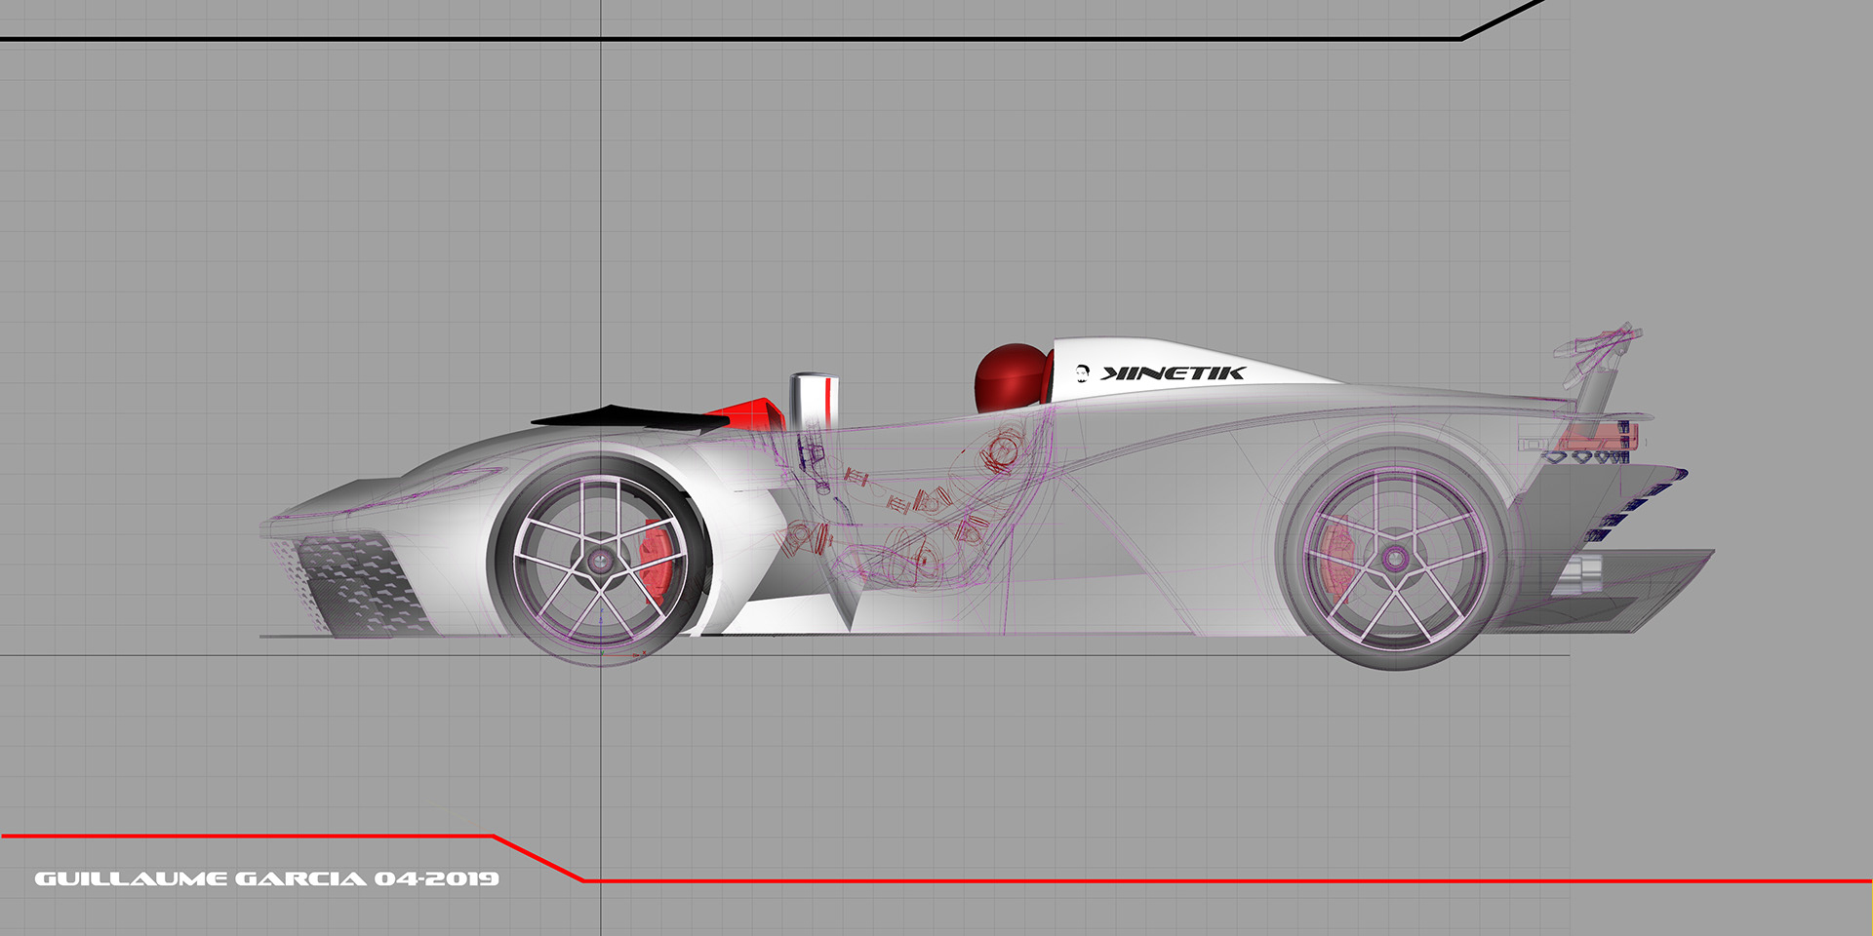Screen dimensions: 1873x936
Task: Toggle the carbon texture on the front splitter
Action: [361, 585]
